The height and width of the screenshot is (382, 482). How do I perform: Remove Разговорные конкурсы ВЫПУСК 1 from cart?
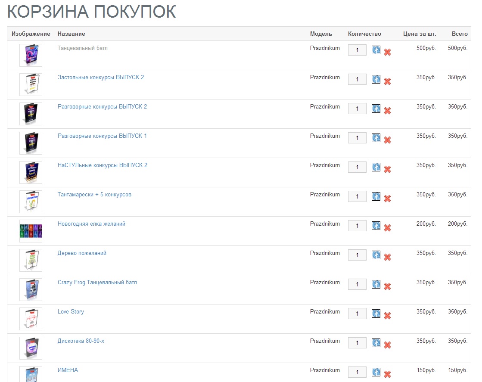[387, 140]
